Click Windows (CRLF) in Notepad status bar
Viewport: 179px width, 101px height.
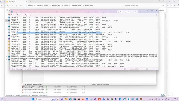(x=134, y=69)
